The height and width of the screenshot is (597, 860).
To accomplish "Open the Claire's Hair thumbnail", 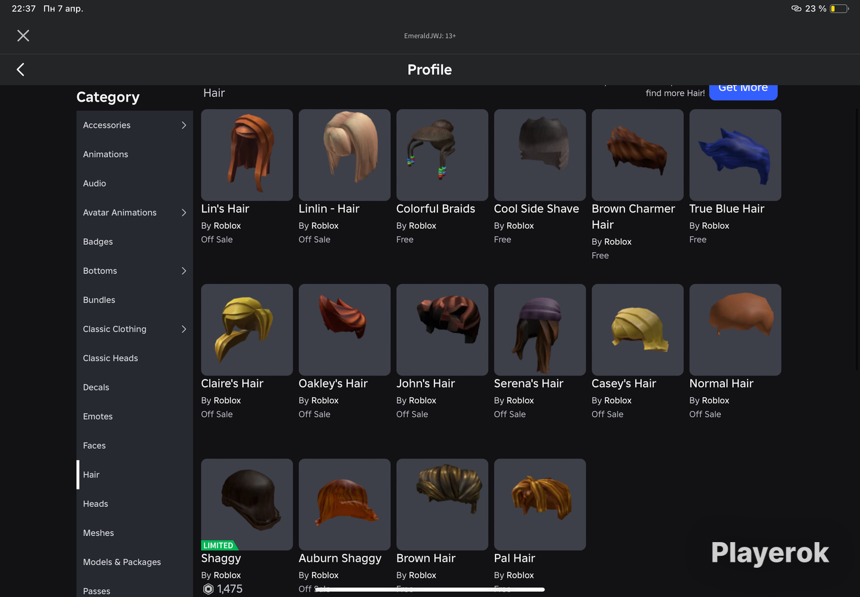I will [247, 330].
